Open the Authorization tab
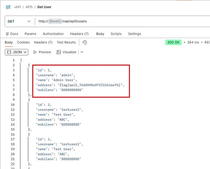 pos(53,34)
